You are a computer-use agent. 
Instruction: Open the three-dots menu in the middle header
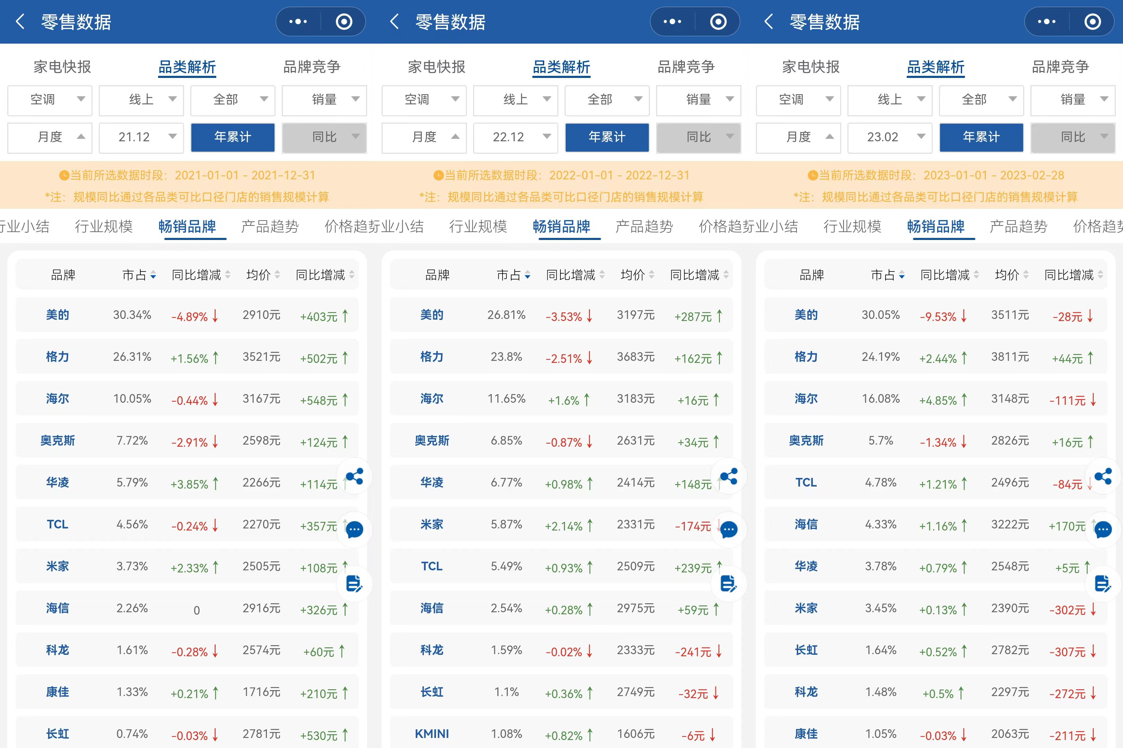point(672,21)
